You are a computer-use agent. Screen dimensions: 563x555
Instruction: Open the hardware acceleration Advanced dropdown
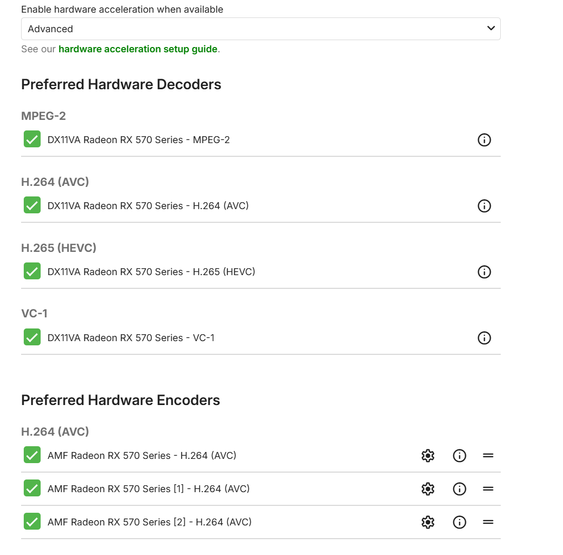(261, 29)
